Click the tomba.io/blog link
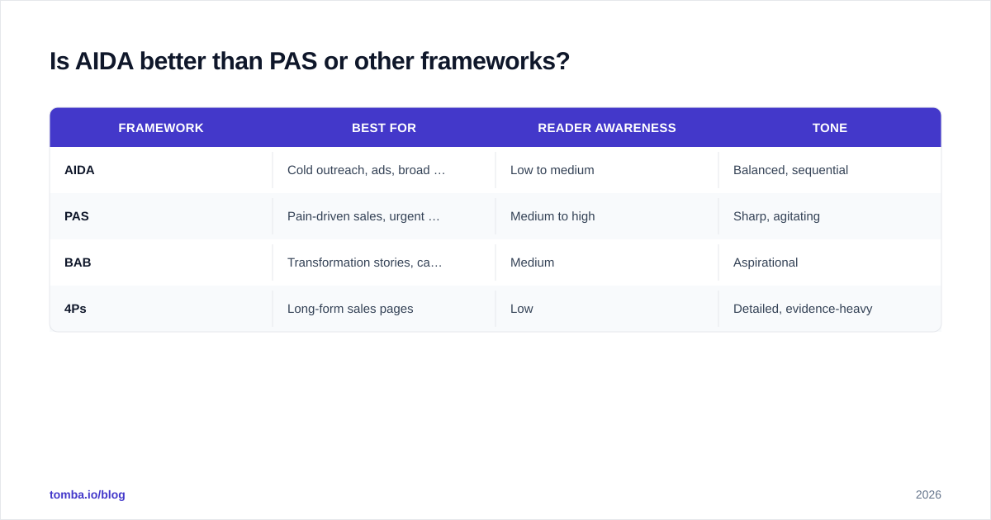The image size is (991, 520). pos(88,494)
